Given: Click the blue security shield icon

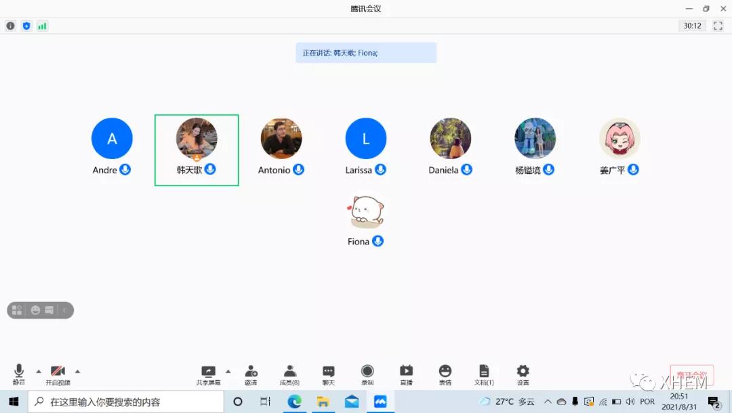Looking at the screenshot, I should [26, 26].
